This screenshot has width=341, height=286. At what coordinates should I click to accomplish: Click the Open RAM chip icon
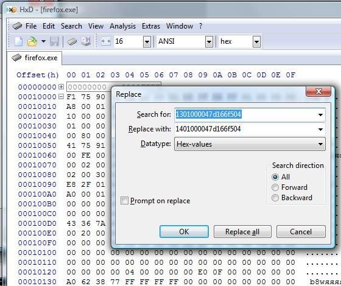pos(72,41)
